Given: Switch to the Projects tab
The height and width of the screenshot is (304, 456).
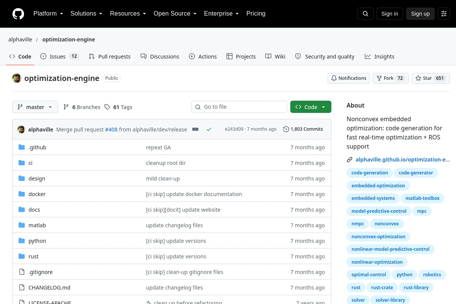Looking at the screenshot, I should click(241, 57).
